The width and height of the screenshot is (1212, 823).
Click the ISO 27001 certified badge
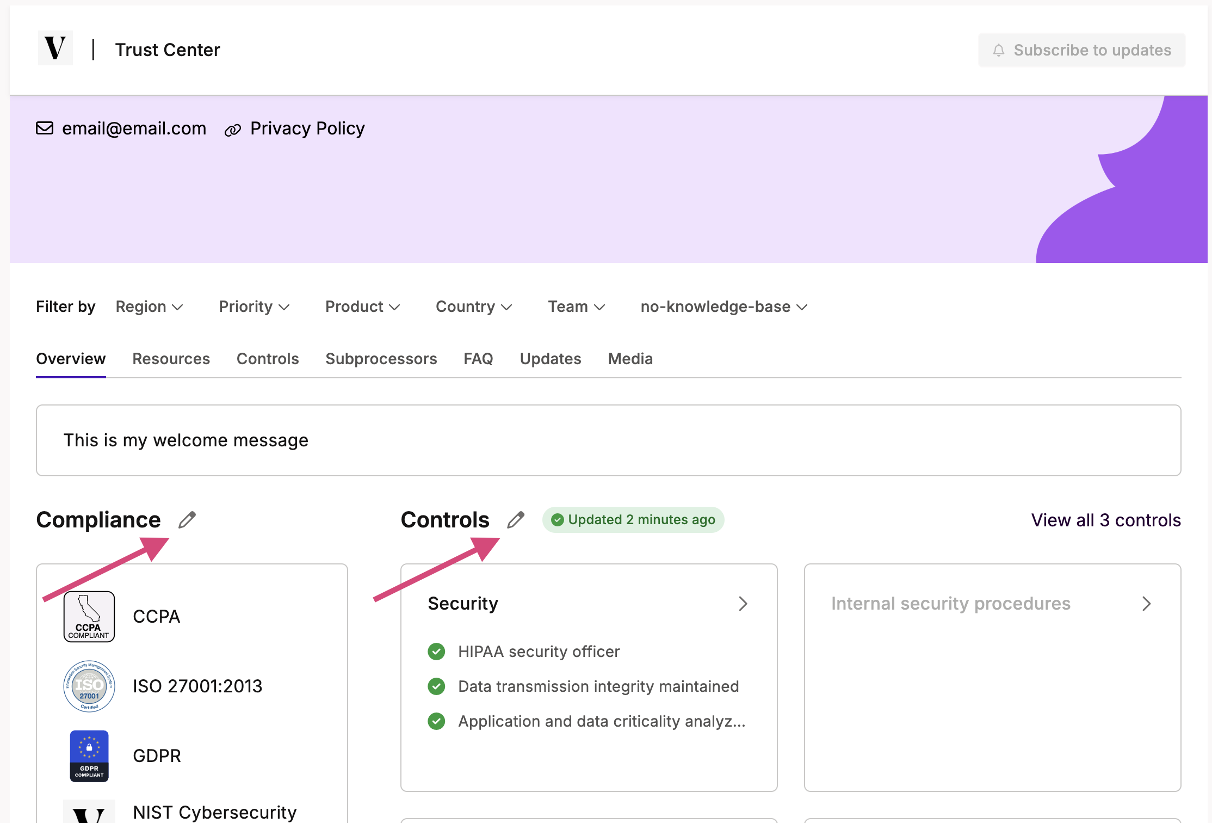[x=89, y=686]
